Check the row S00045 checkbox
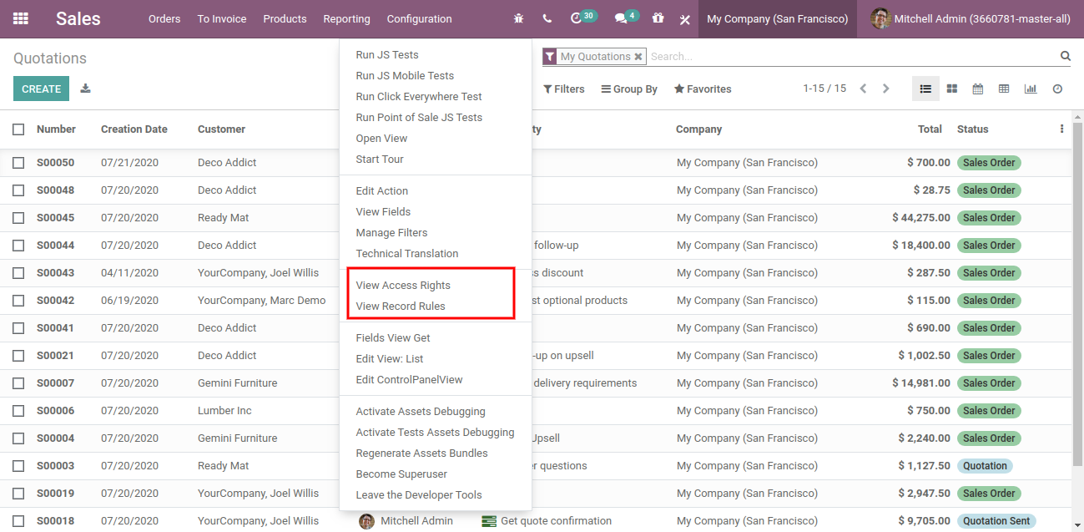Image resolution: width=1084 pixels, height=532 pixels. point(18,218)
